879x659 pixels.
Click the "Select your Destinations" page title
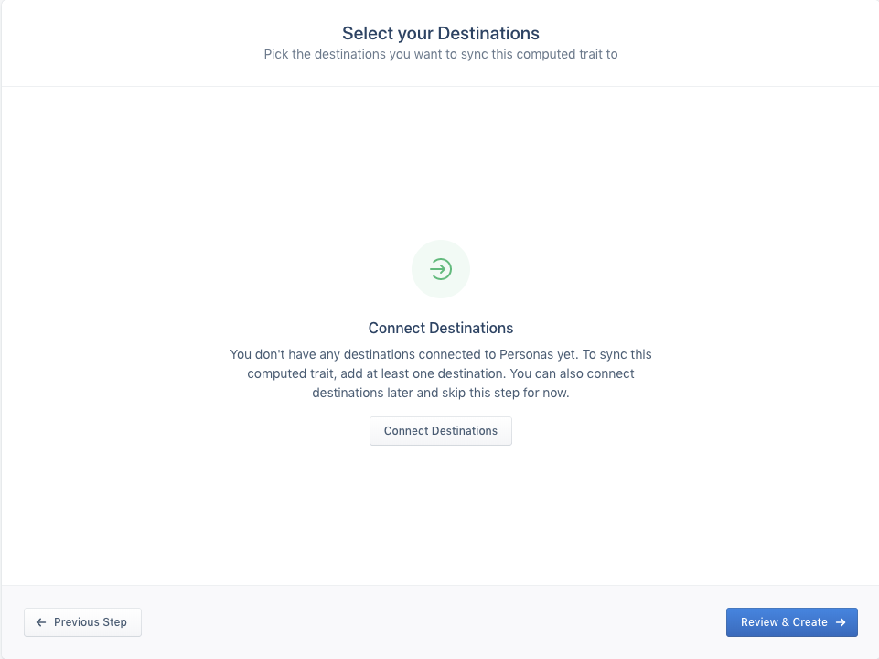(440, 34)
